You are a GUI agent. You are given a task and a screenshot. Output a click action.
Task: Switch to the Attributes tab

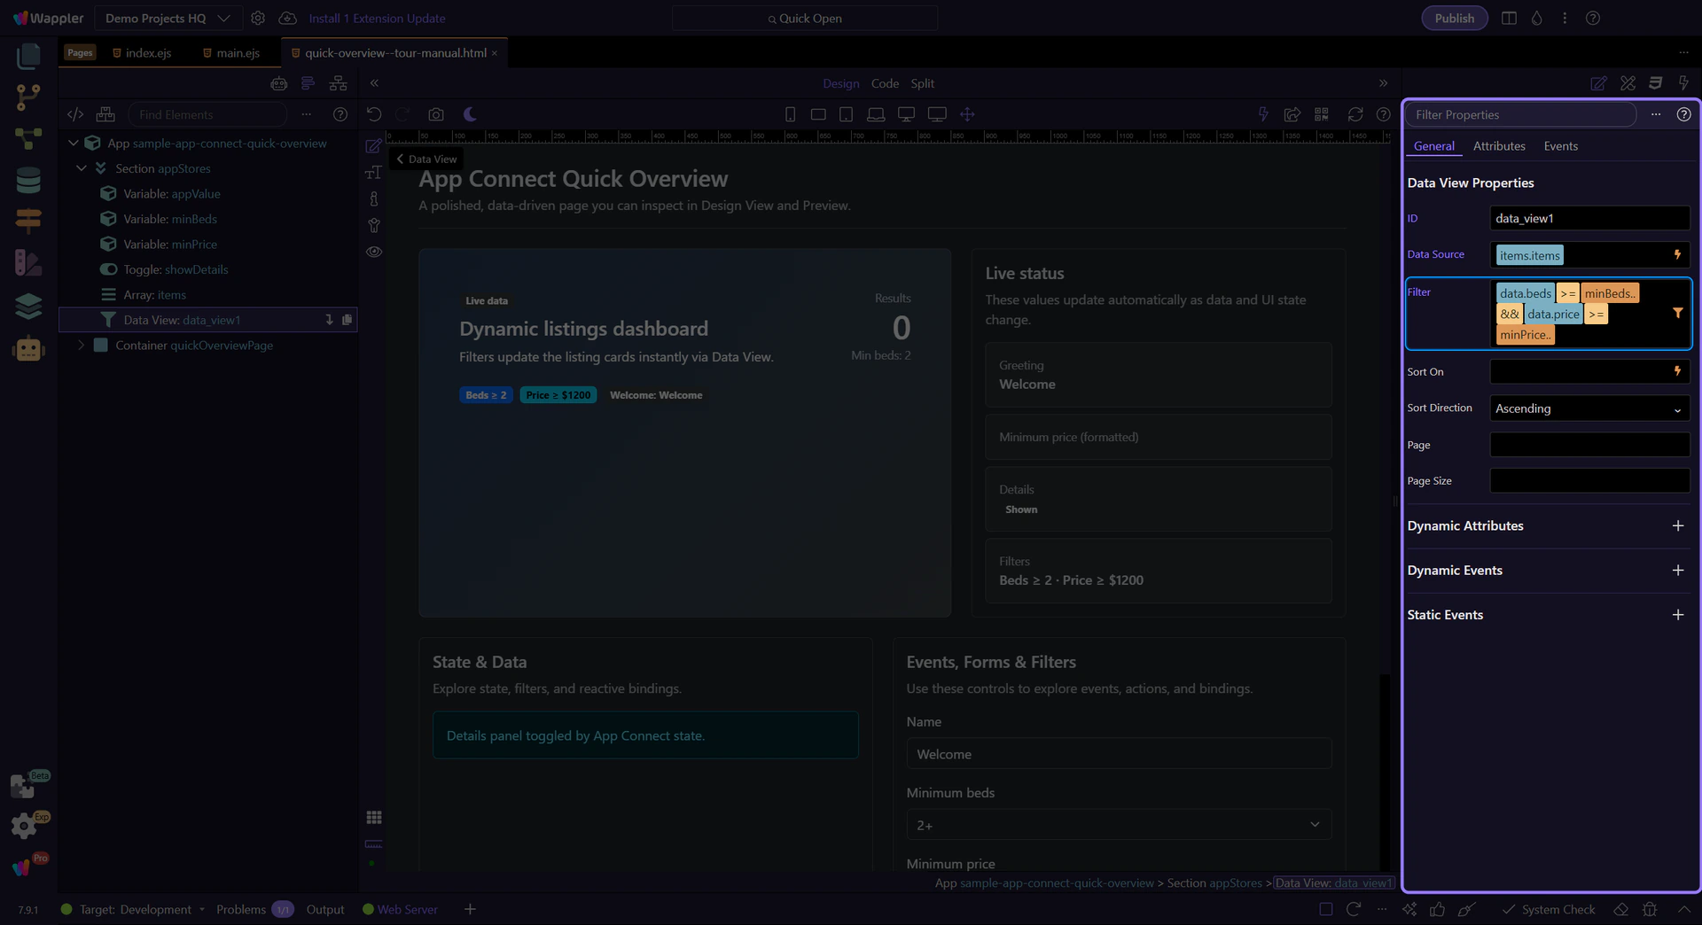point(1498,146)
